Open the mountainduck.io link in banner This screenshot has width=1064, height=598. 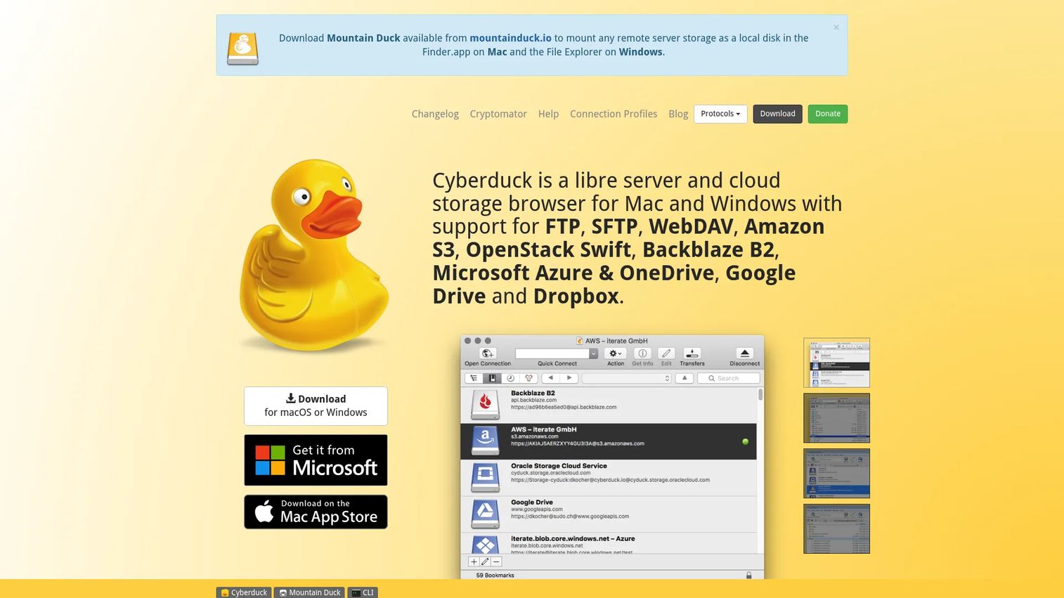510,38
